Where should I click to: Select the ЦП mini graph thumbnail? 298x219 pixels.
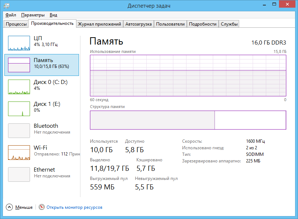click(x=19, y=43)
